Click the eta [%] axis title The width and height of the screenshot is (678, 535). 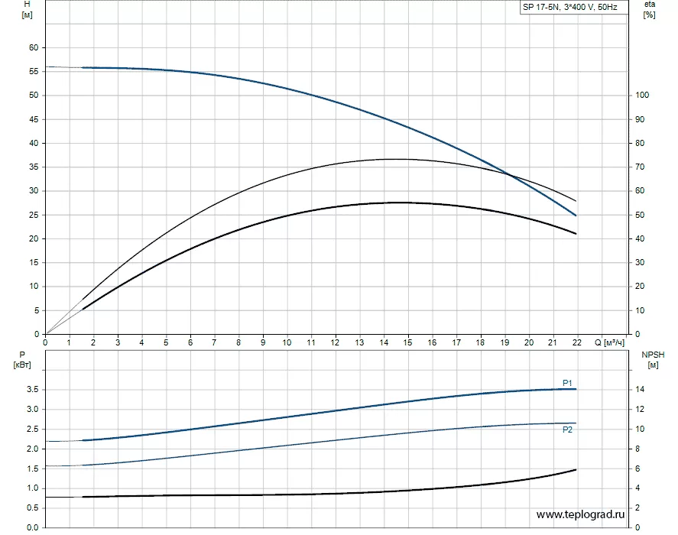pos(648,9)
